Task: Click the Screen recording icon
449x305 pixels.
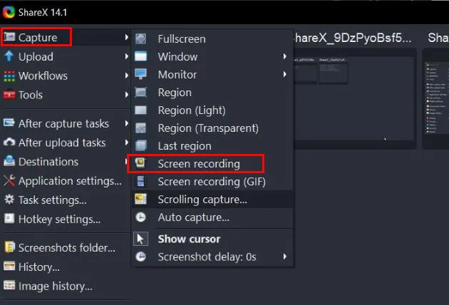Action: [140, 163]
